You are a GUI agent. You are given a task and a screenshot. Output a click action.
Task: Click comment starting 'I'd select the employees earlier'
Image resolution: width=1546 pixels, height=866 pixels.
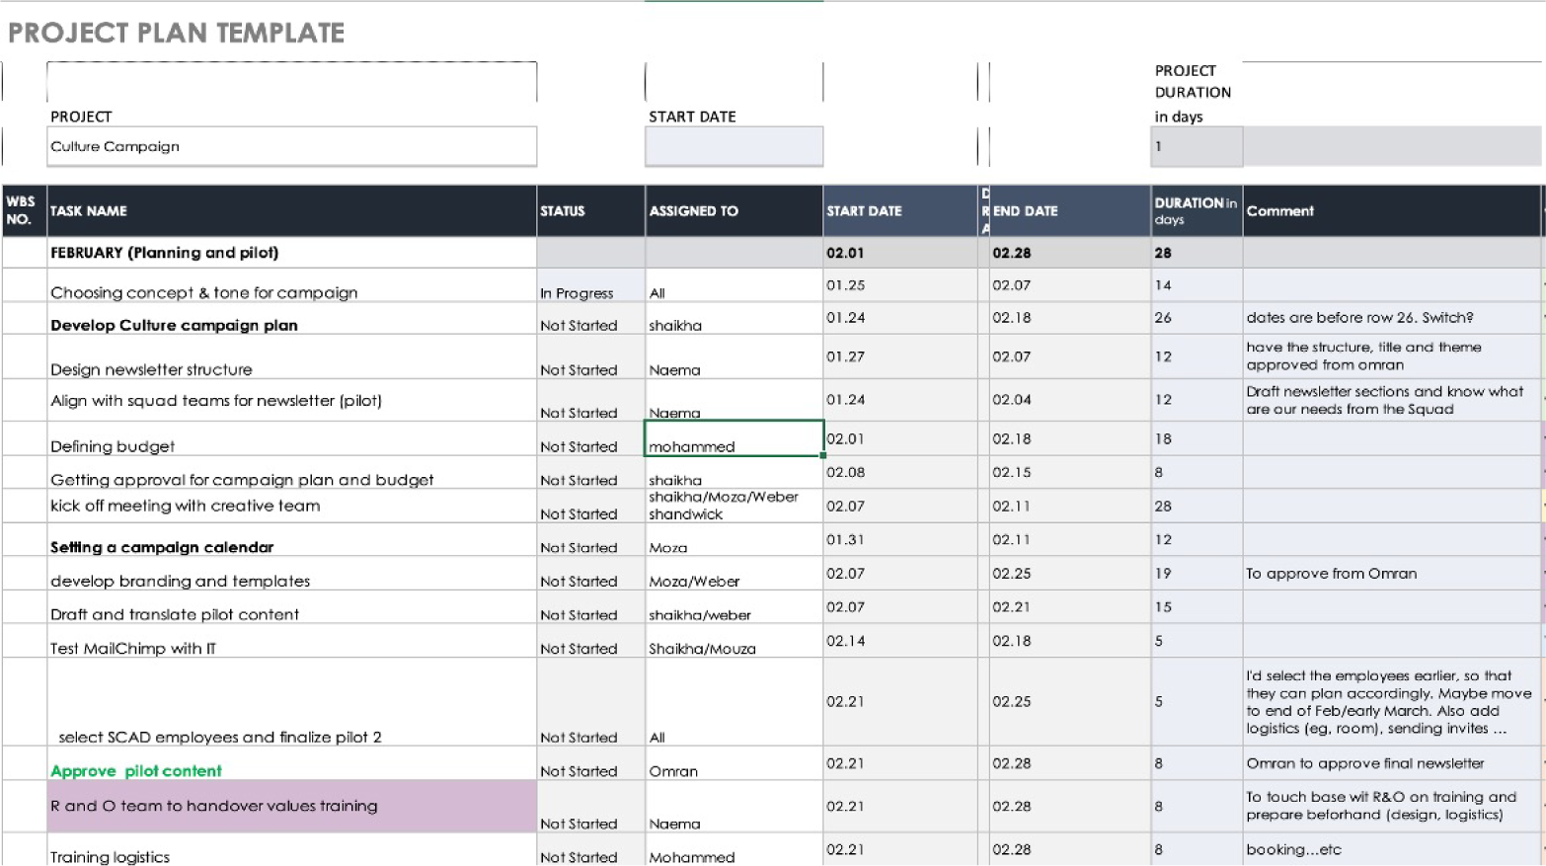[1392, 701]
